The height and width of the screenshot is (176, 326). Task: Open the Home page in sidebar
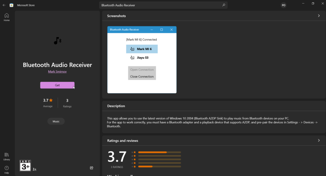point(7,17)
